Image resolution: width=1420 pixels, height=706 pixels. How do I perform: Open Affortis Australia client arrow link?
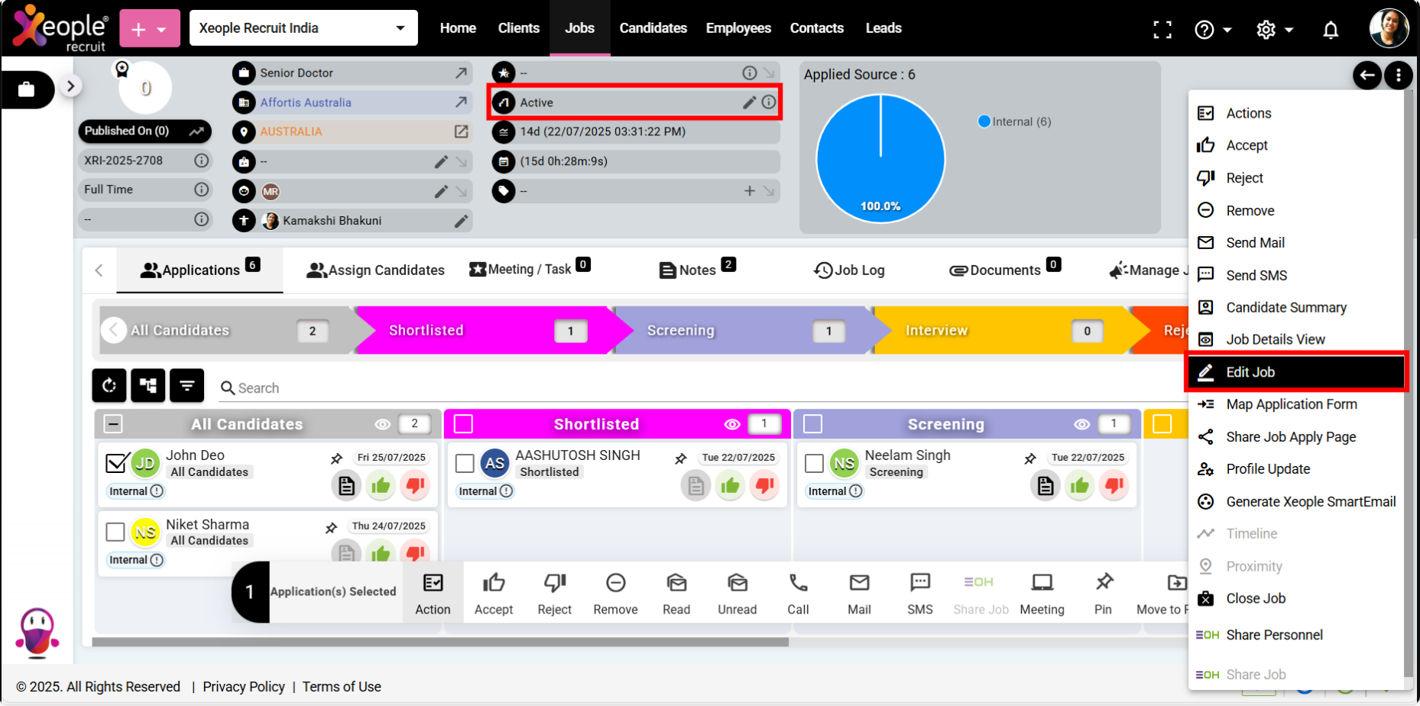click(x=461, y=102)
